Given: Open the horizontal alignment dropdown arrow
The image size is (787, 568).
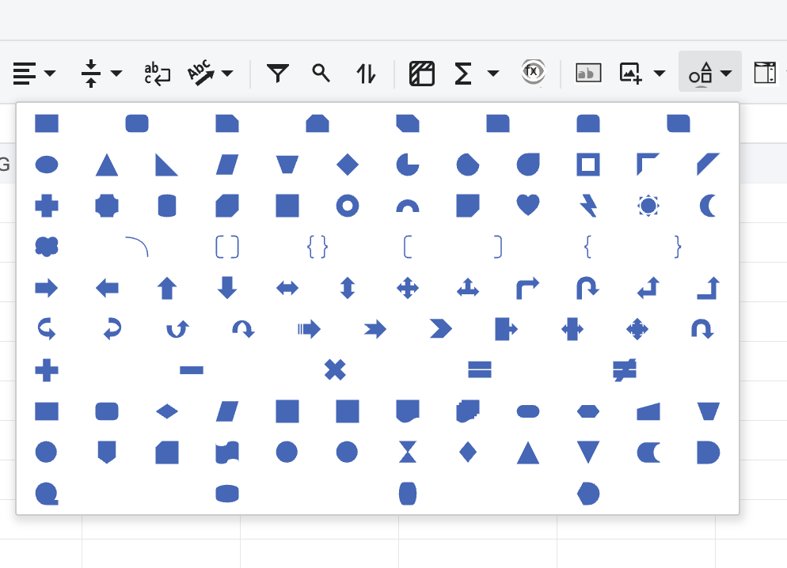Looking at the screenshot, I should coord(50,74).
